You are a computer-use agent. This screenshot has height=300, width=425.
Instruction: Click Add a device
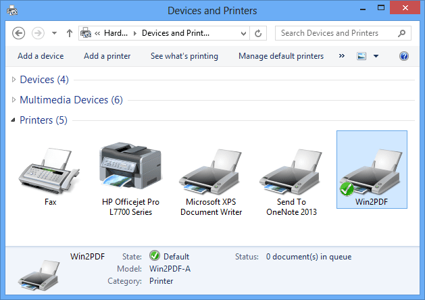pyautogui.click(x=41, y=56)
